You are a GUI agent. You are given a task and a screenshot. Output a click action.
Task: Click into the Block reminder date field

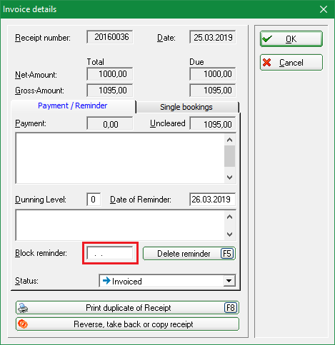(110, 253)
